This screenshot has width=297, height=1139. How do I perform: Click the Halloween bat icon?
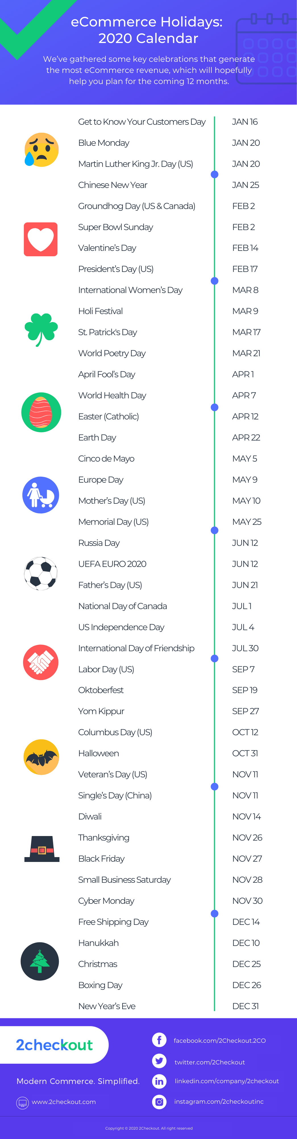41,757
